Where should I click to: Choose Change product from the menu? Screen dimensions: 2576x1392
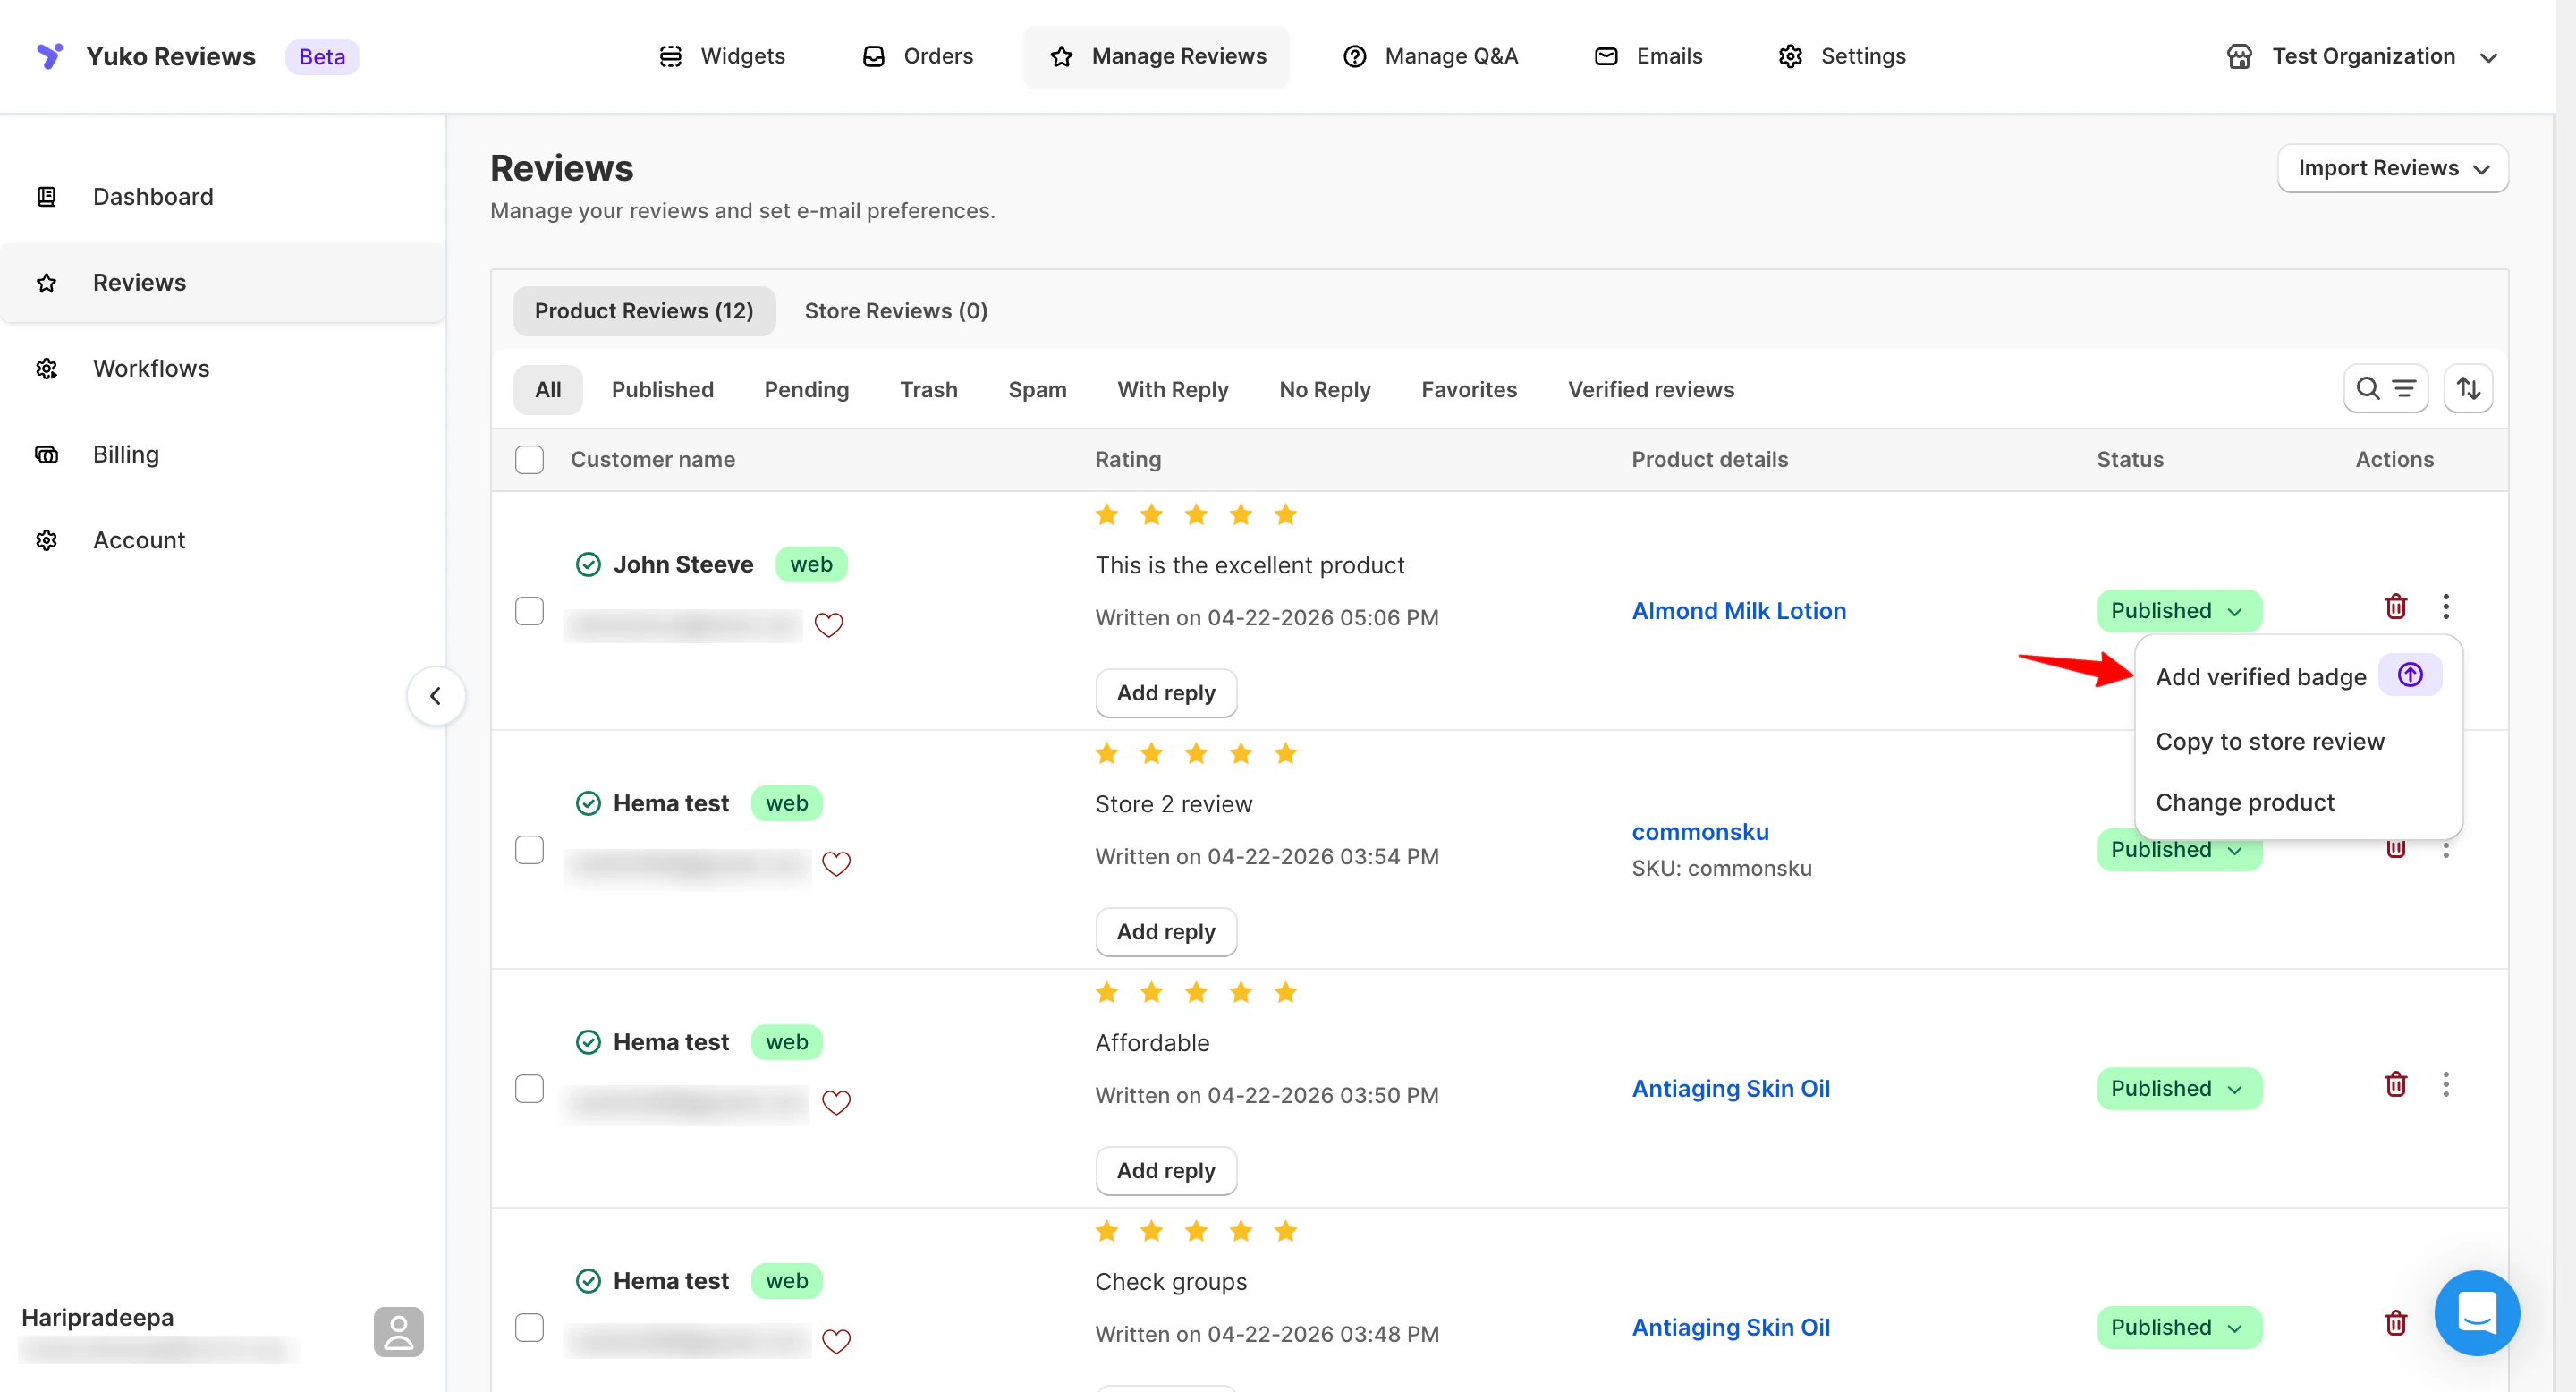(x=2245, y=803)
